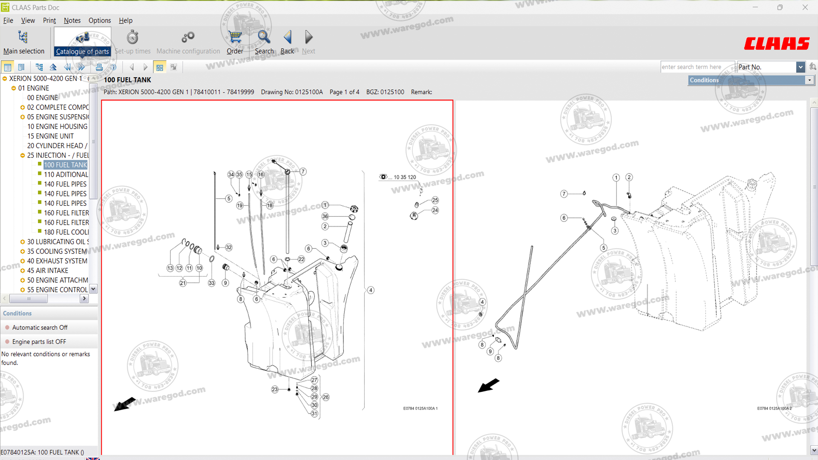
Task: Select 140 FUEL PIPES tree entry
Action: point(65,184)
